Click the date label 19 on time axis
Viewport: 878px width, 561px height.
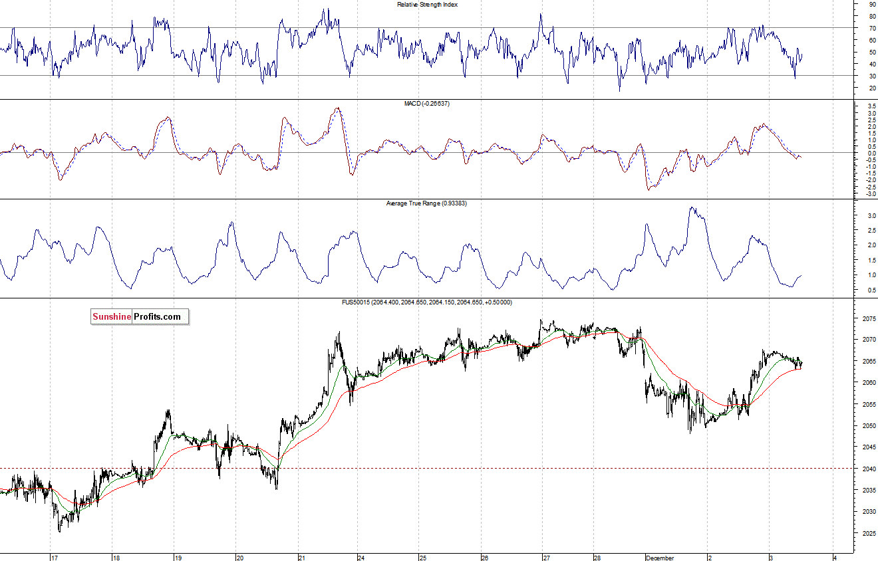tap(179, 558)
